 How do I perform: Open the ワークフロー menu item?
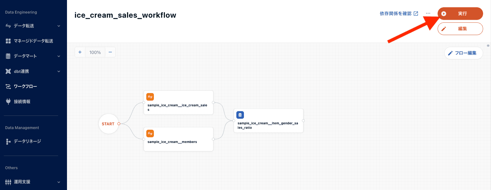pos(25,86)
